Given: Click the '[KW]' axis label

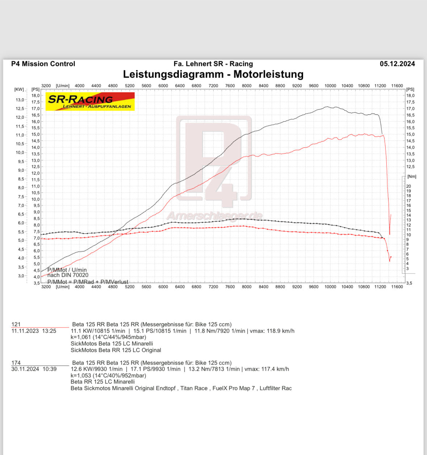Looking at the screenshot, I should coord(19,89).
